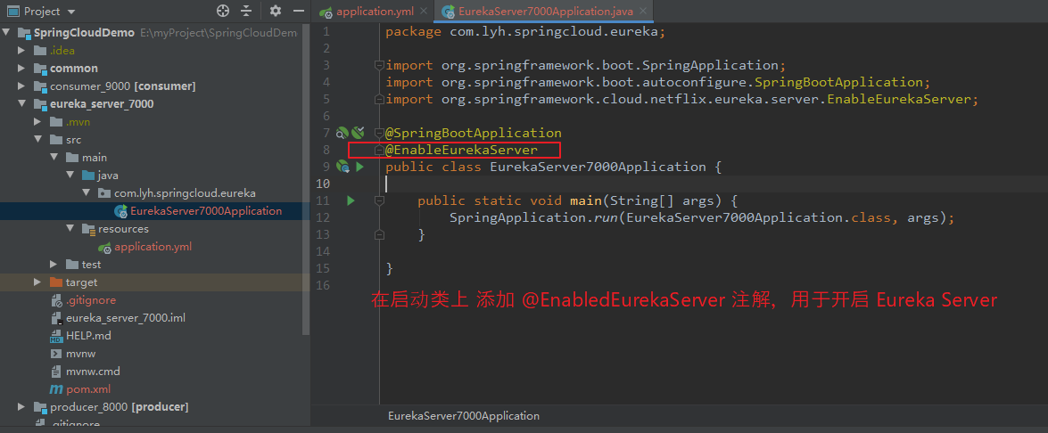Expand the .idea folder
Screen dimensions: 1048x433
point(22,50)
